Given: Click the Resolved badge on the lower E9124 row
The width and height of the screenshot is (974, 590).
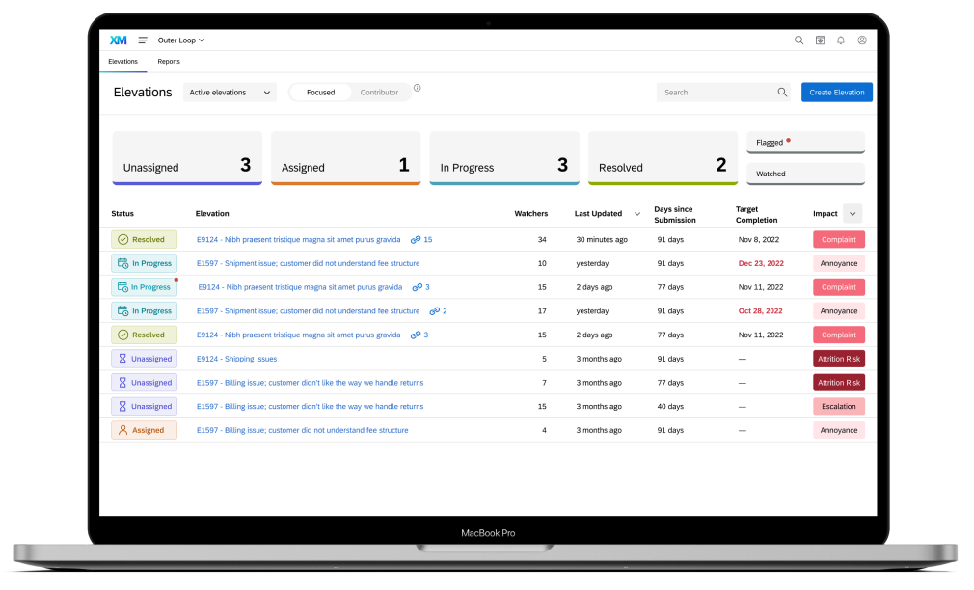Looking at the screenshot, I should point(144,335).
